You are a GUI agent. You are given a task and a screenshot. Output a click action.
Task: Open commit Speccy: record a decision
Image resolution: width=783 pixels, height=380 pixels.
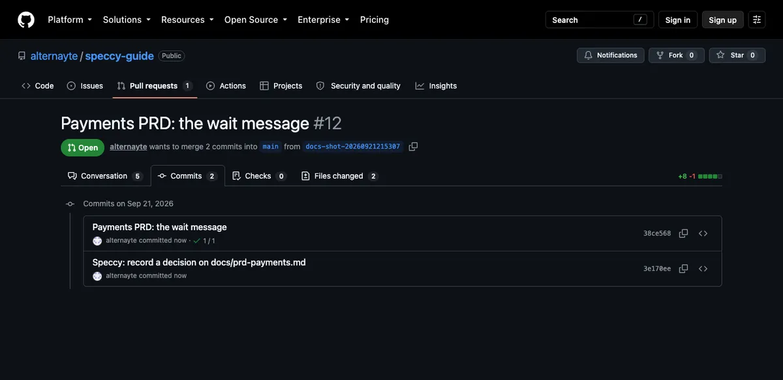(199, 262)
